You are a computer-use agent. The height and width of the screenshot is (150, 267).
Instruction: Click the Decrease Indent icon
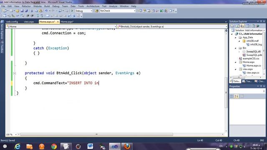28,16
